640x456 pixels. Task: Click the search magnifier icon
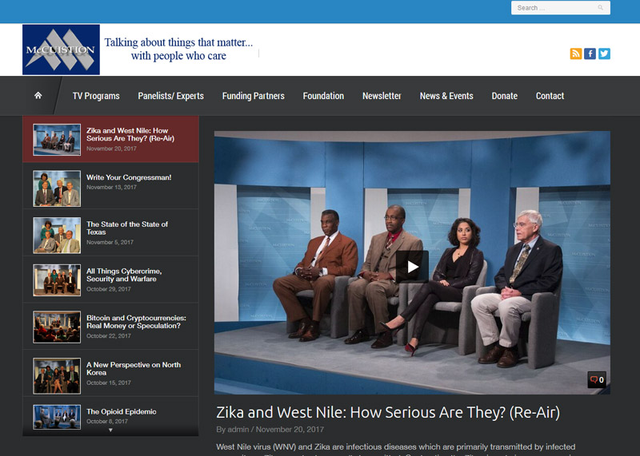(601, 8)
